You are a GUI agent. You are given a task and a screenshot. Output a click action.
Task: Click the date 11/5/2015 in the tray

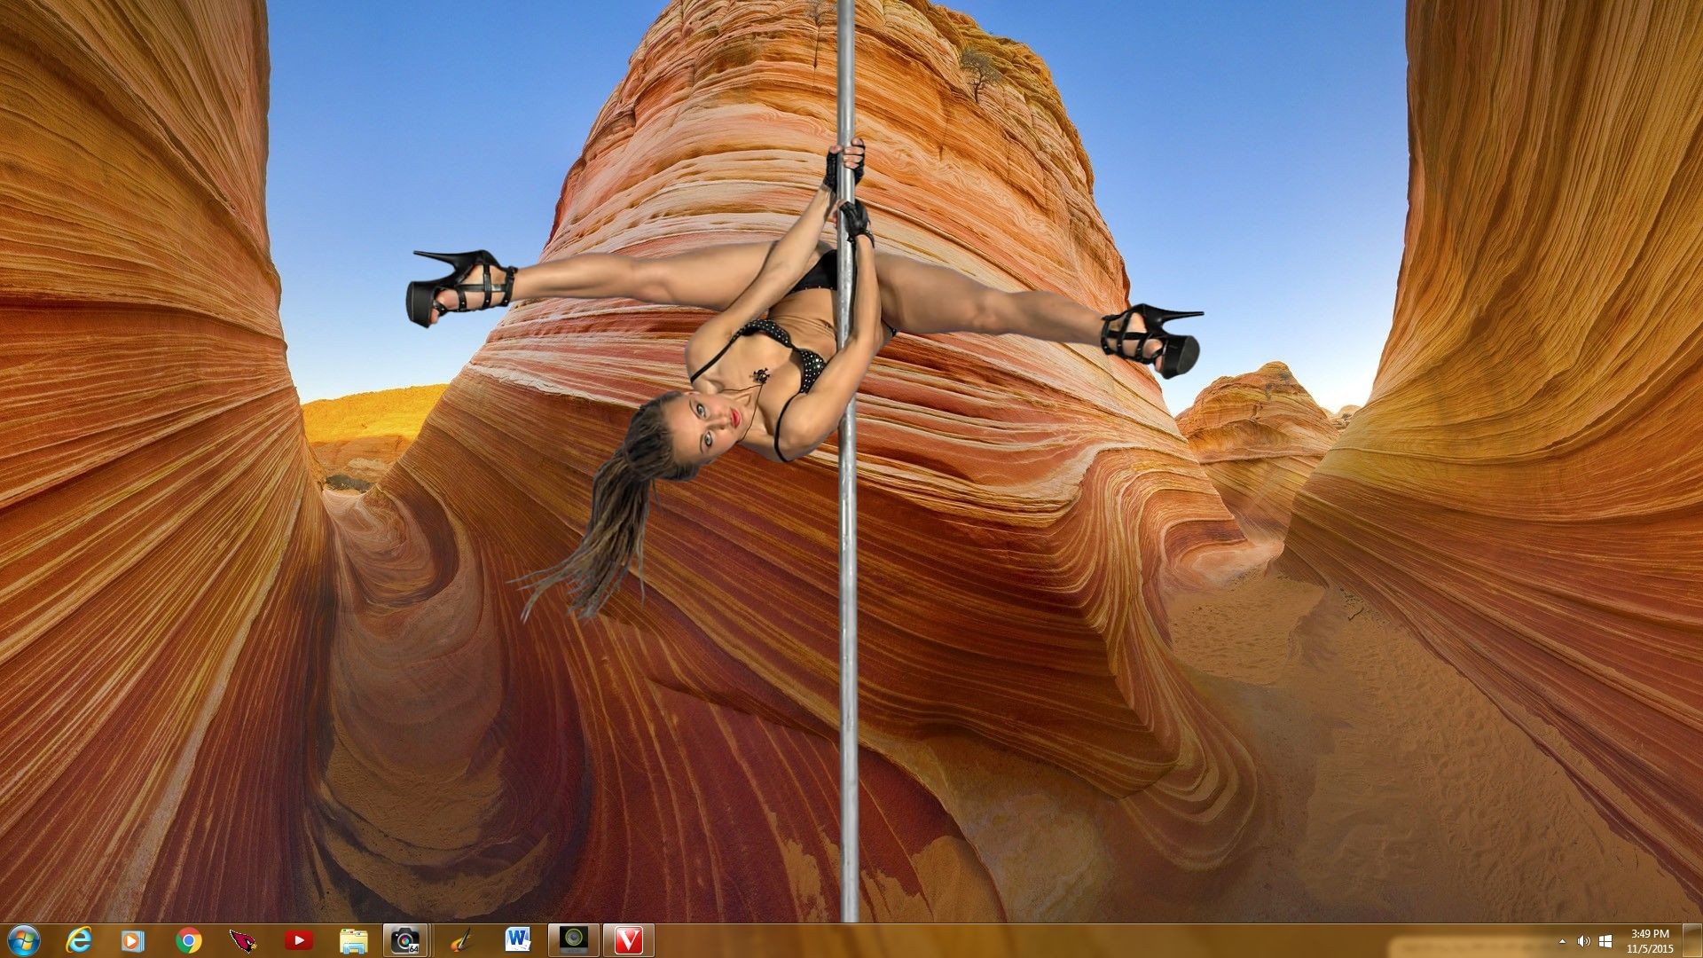pyautogui.click(x=1650, y=948)
